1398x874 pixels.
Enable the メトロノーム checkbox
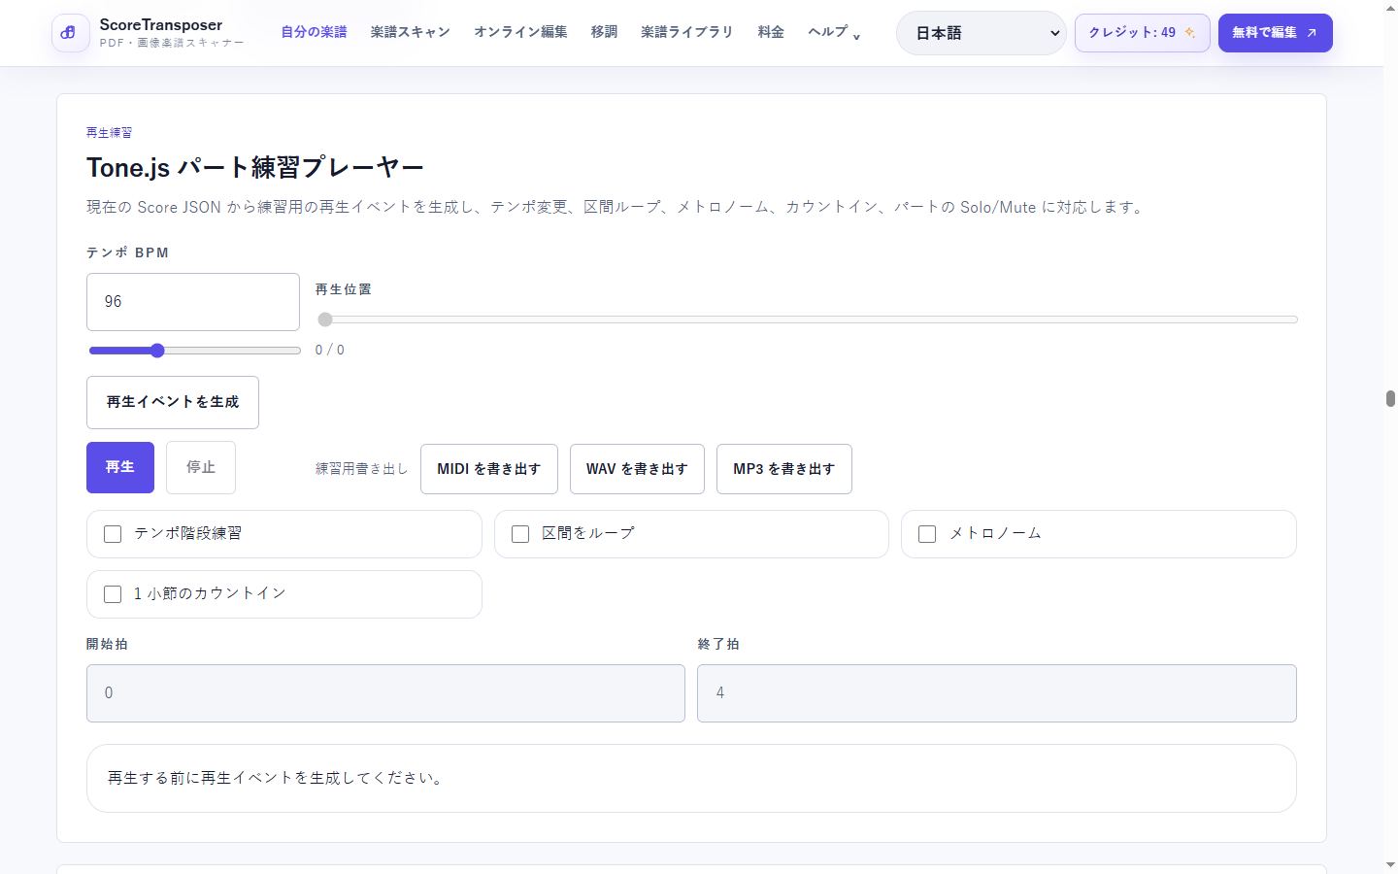(927, 534)
